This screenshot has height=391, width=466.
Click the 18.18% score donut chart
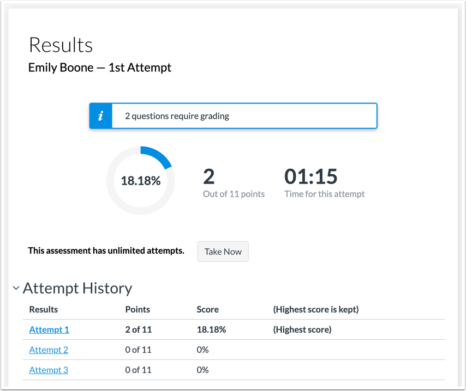pyautogui.click(x=141, y=180)
